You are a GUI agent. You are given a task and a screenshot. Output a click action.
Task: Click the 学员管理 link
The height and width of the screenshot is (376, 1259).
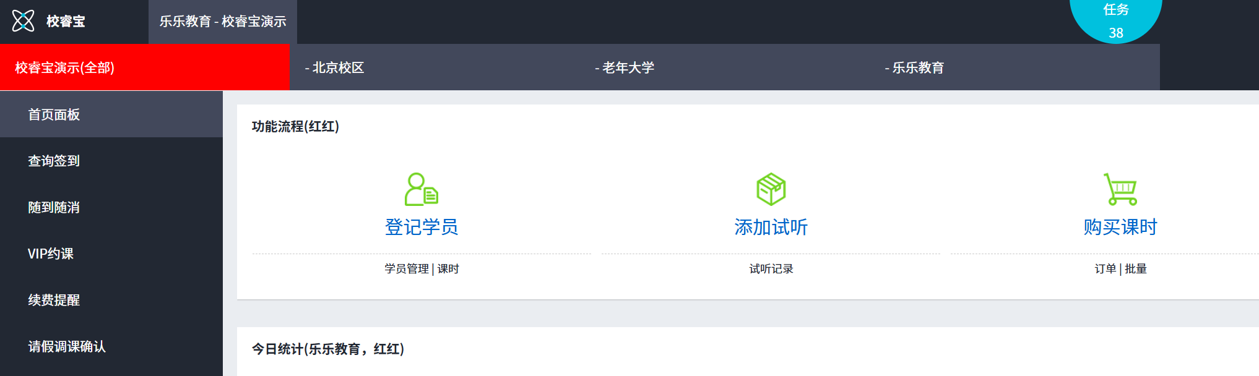pos(407,269)
